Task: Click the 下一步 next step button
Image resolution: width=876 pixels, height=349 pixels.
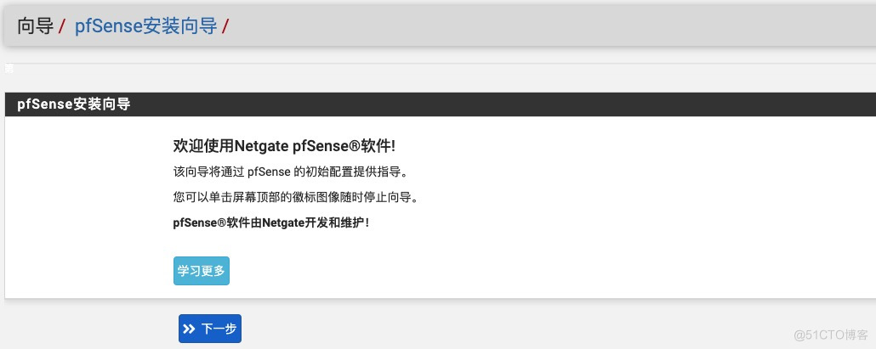Action: tap(210, 329)
